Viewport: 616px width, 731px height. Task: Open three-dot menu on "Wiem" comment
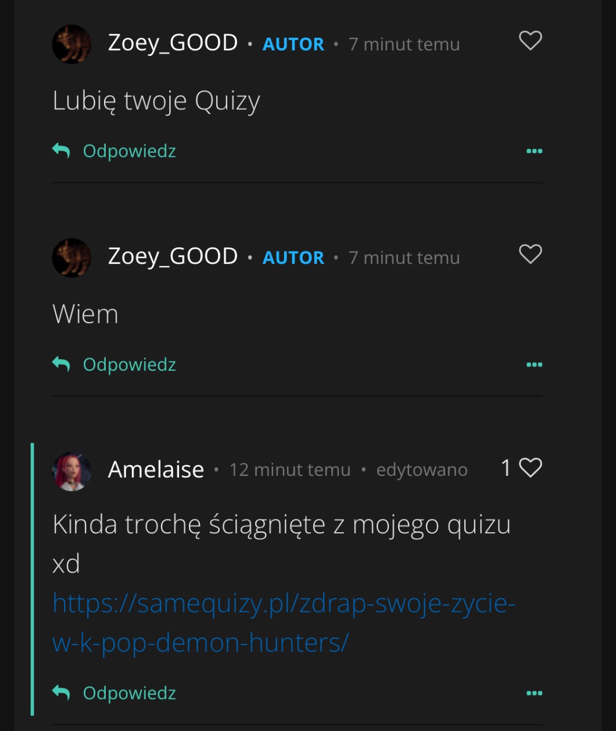[x=534, y=365]
